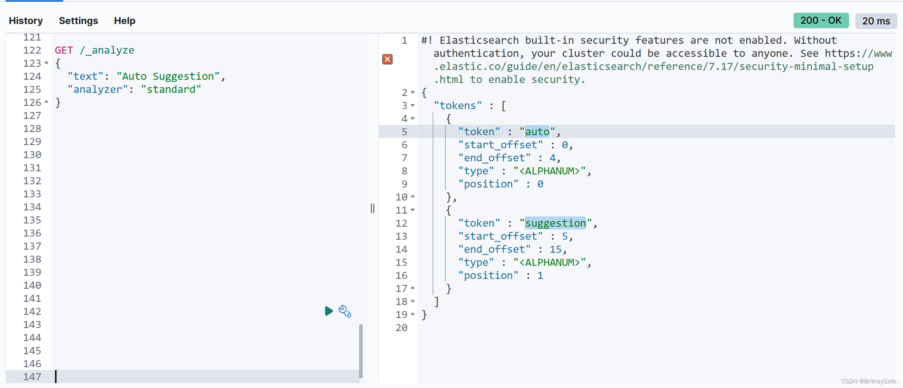Screen dimensions: 903x388
Task: Select the highlighted "auto" token value
Action: [x=537, y=132]
